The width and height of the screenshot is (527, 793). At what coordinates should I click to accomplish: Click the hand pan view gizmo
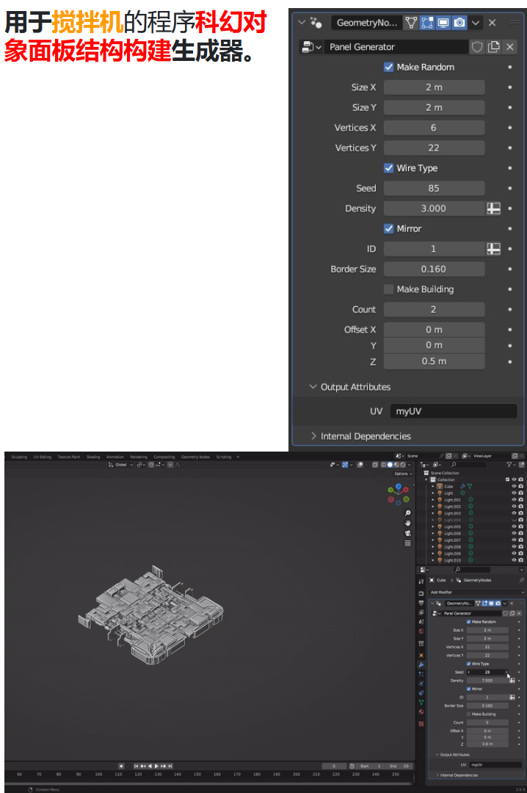407,523
